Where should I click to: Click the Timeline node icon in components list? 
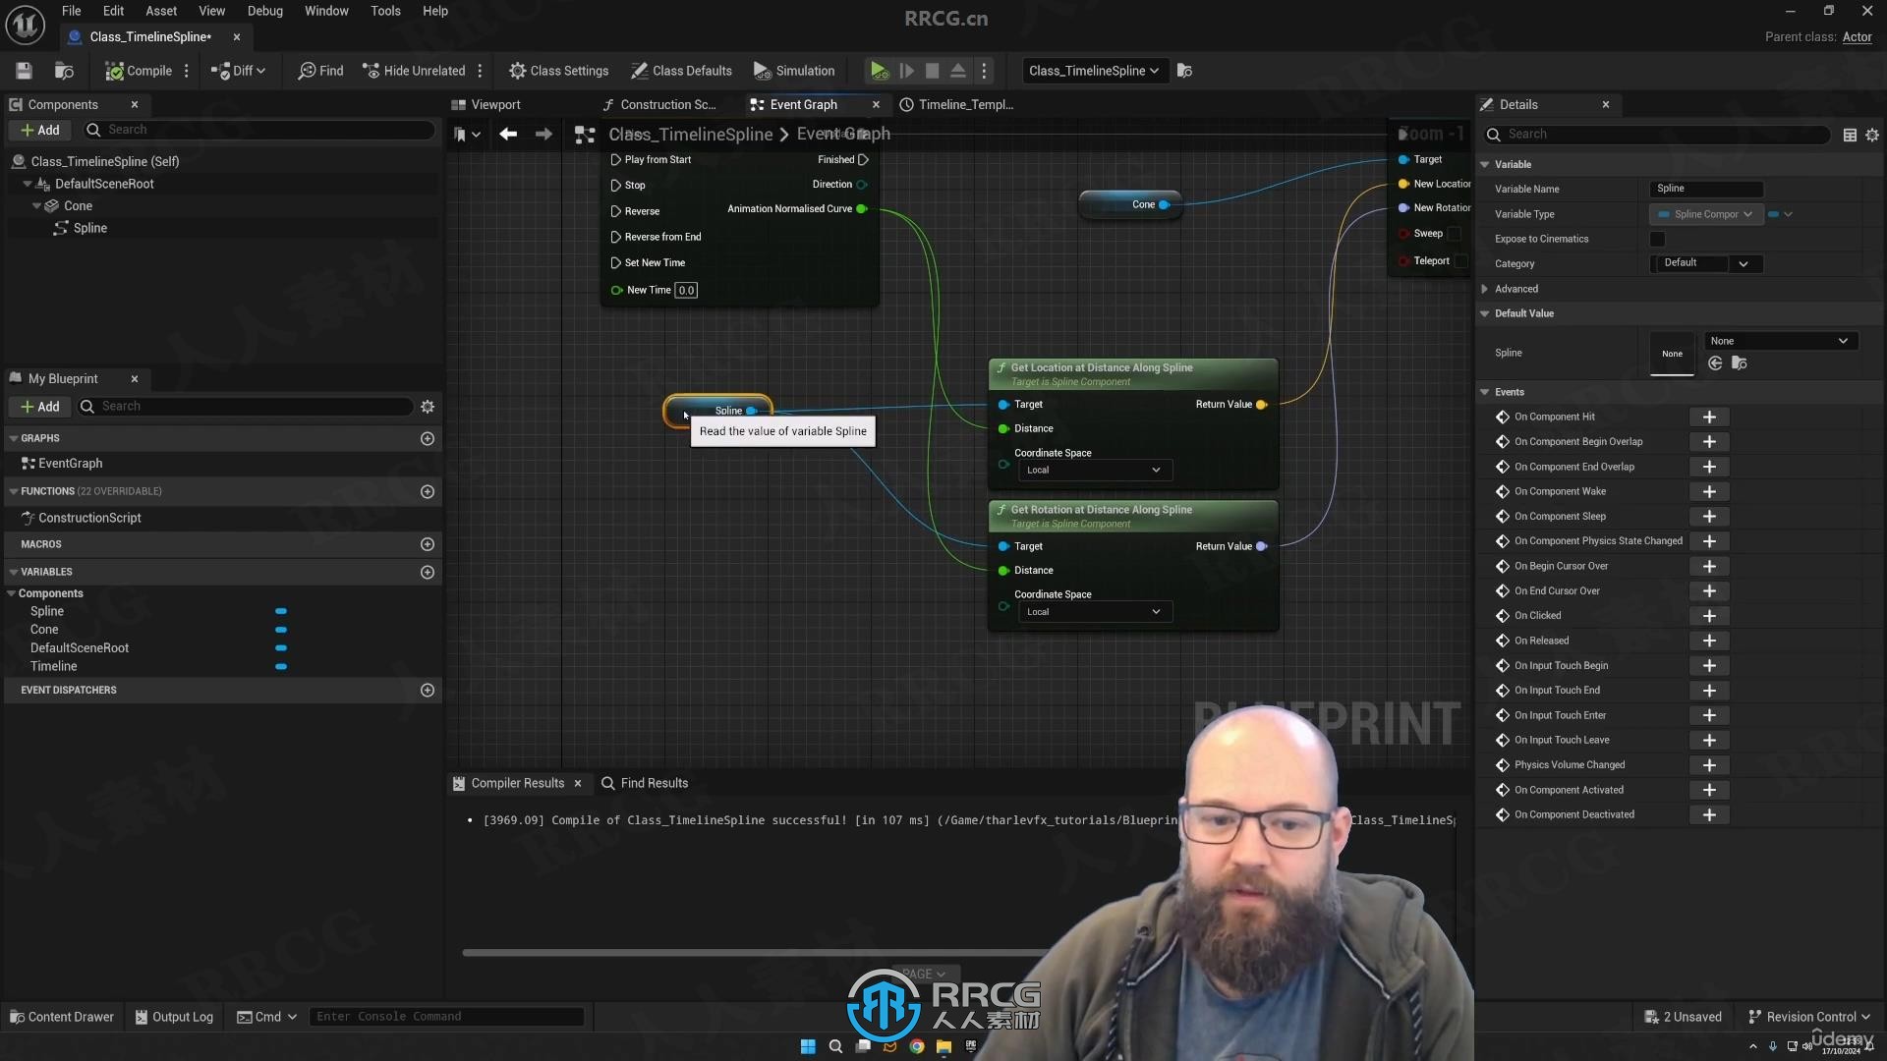click(x=280, y=664)
